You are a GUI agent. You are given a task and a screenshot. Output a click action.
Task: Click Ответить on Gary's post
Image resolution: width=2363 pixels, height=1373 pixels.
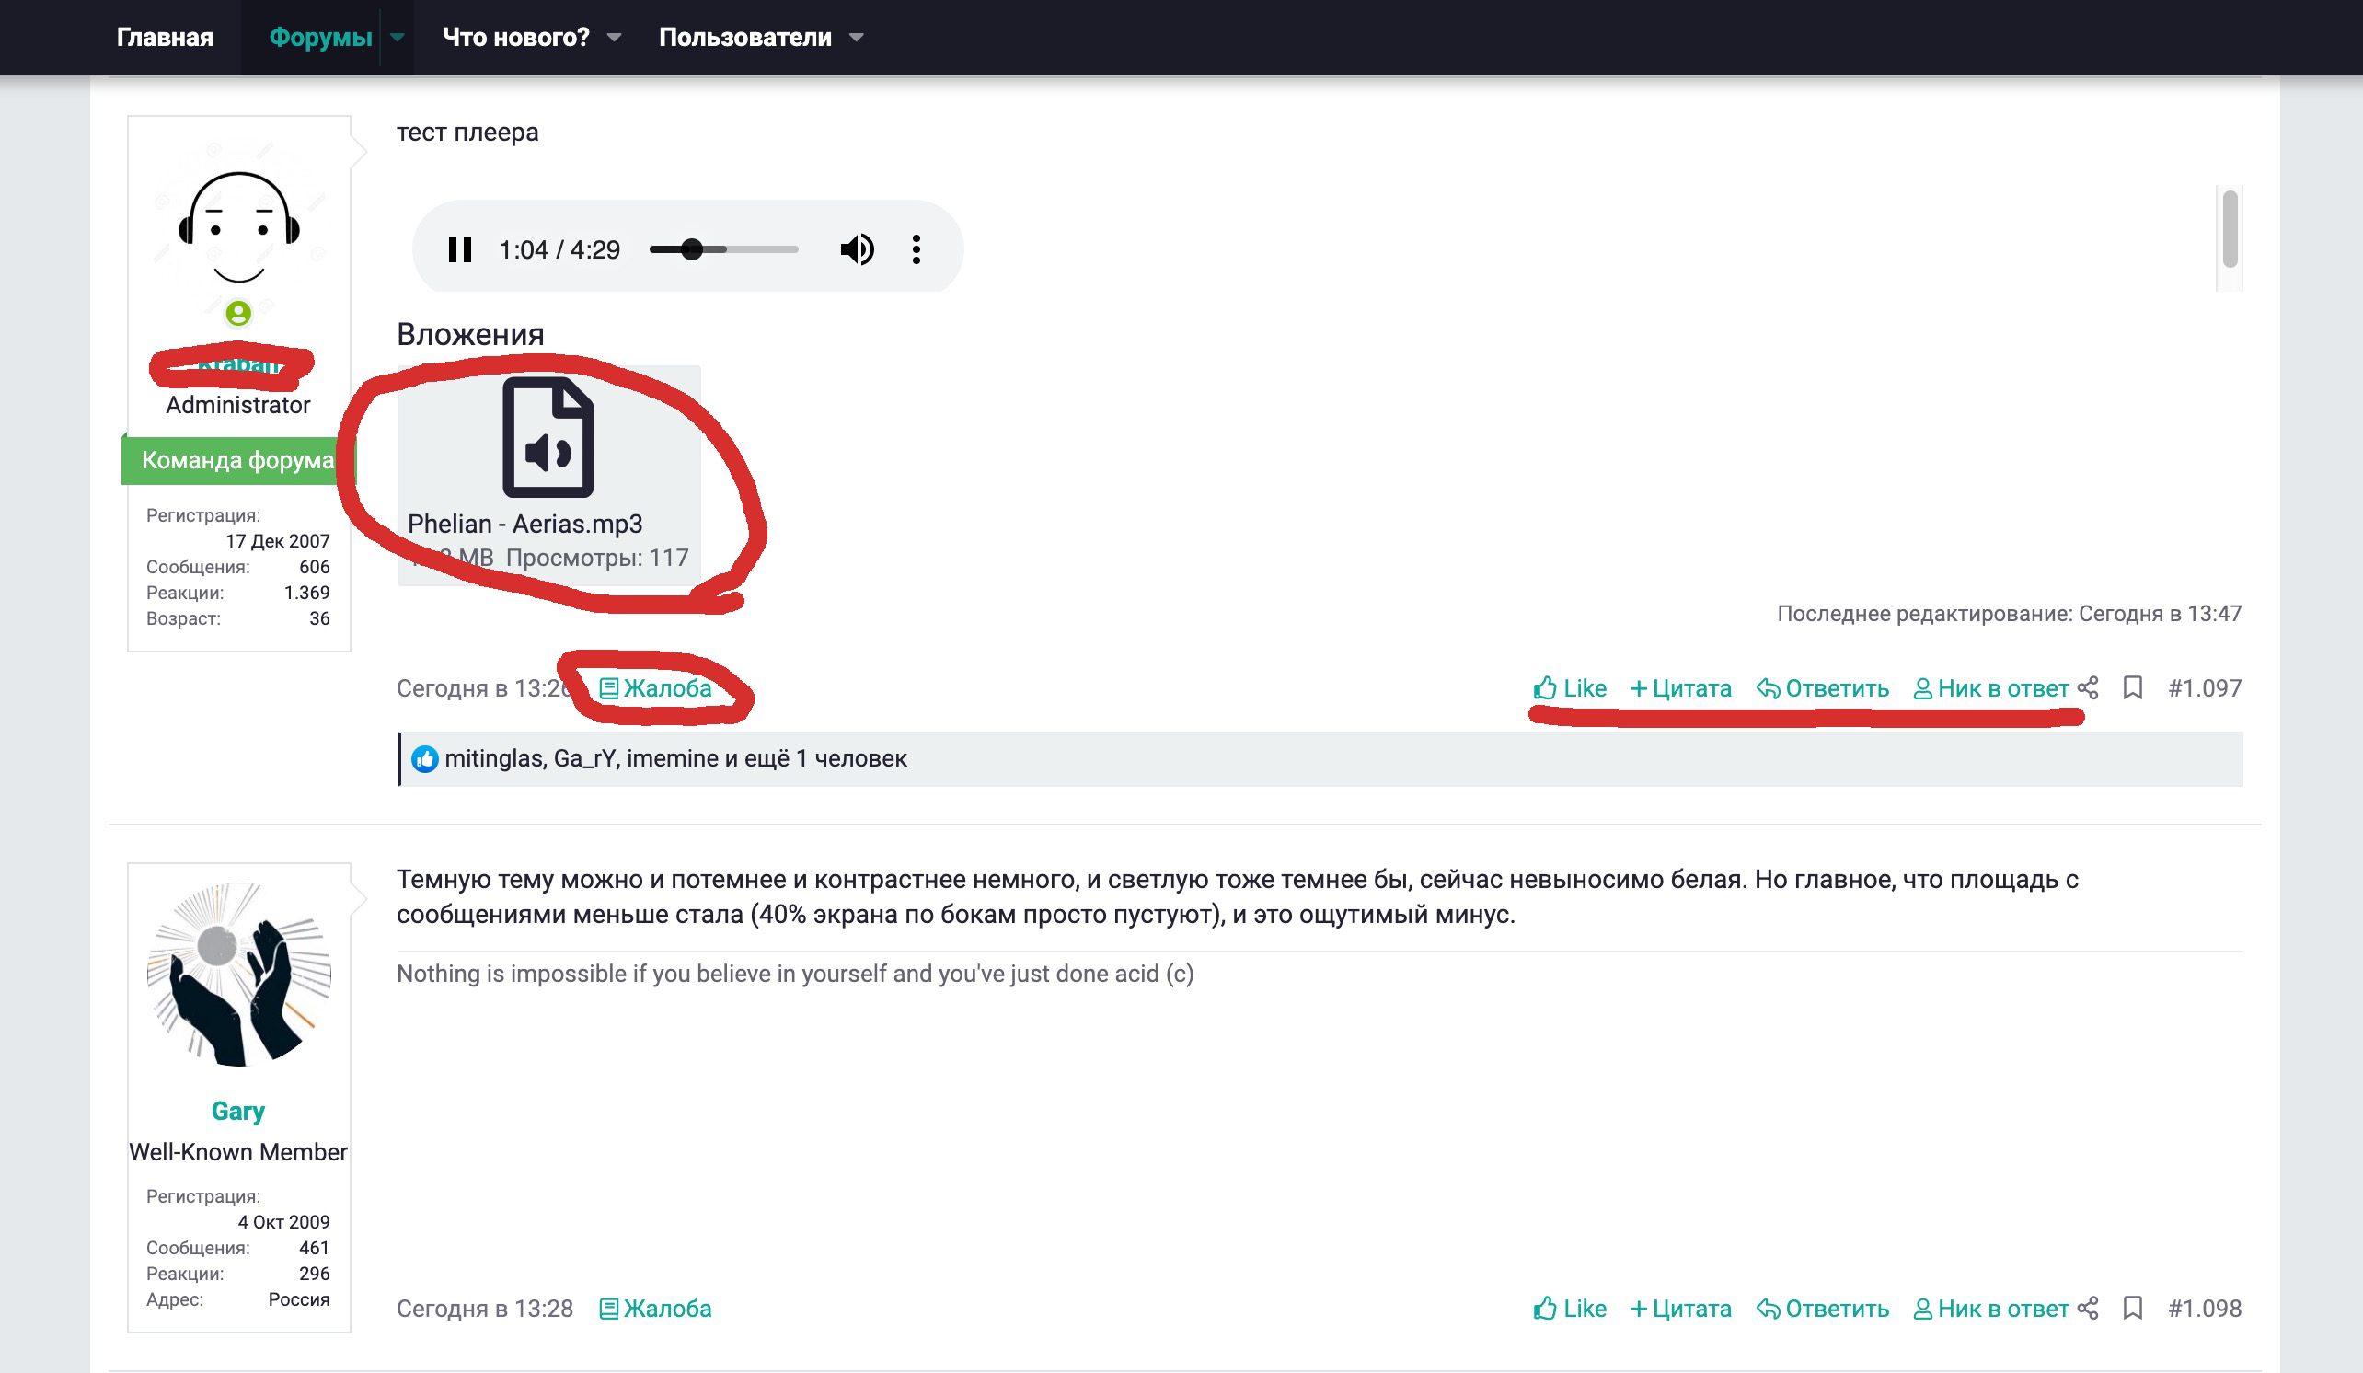[x=1822, y=1309]
